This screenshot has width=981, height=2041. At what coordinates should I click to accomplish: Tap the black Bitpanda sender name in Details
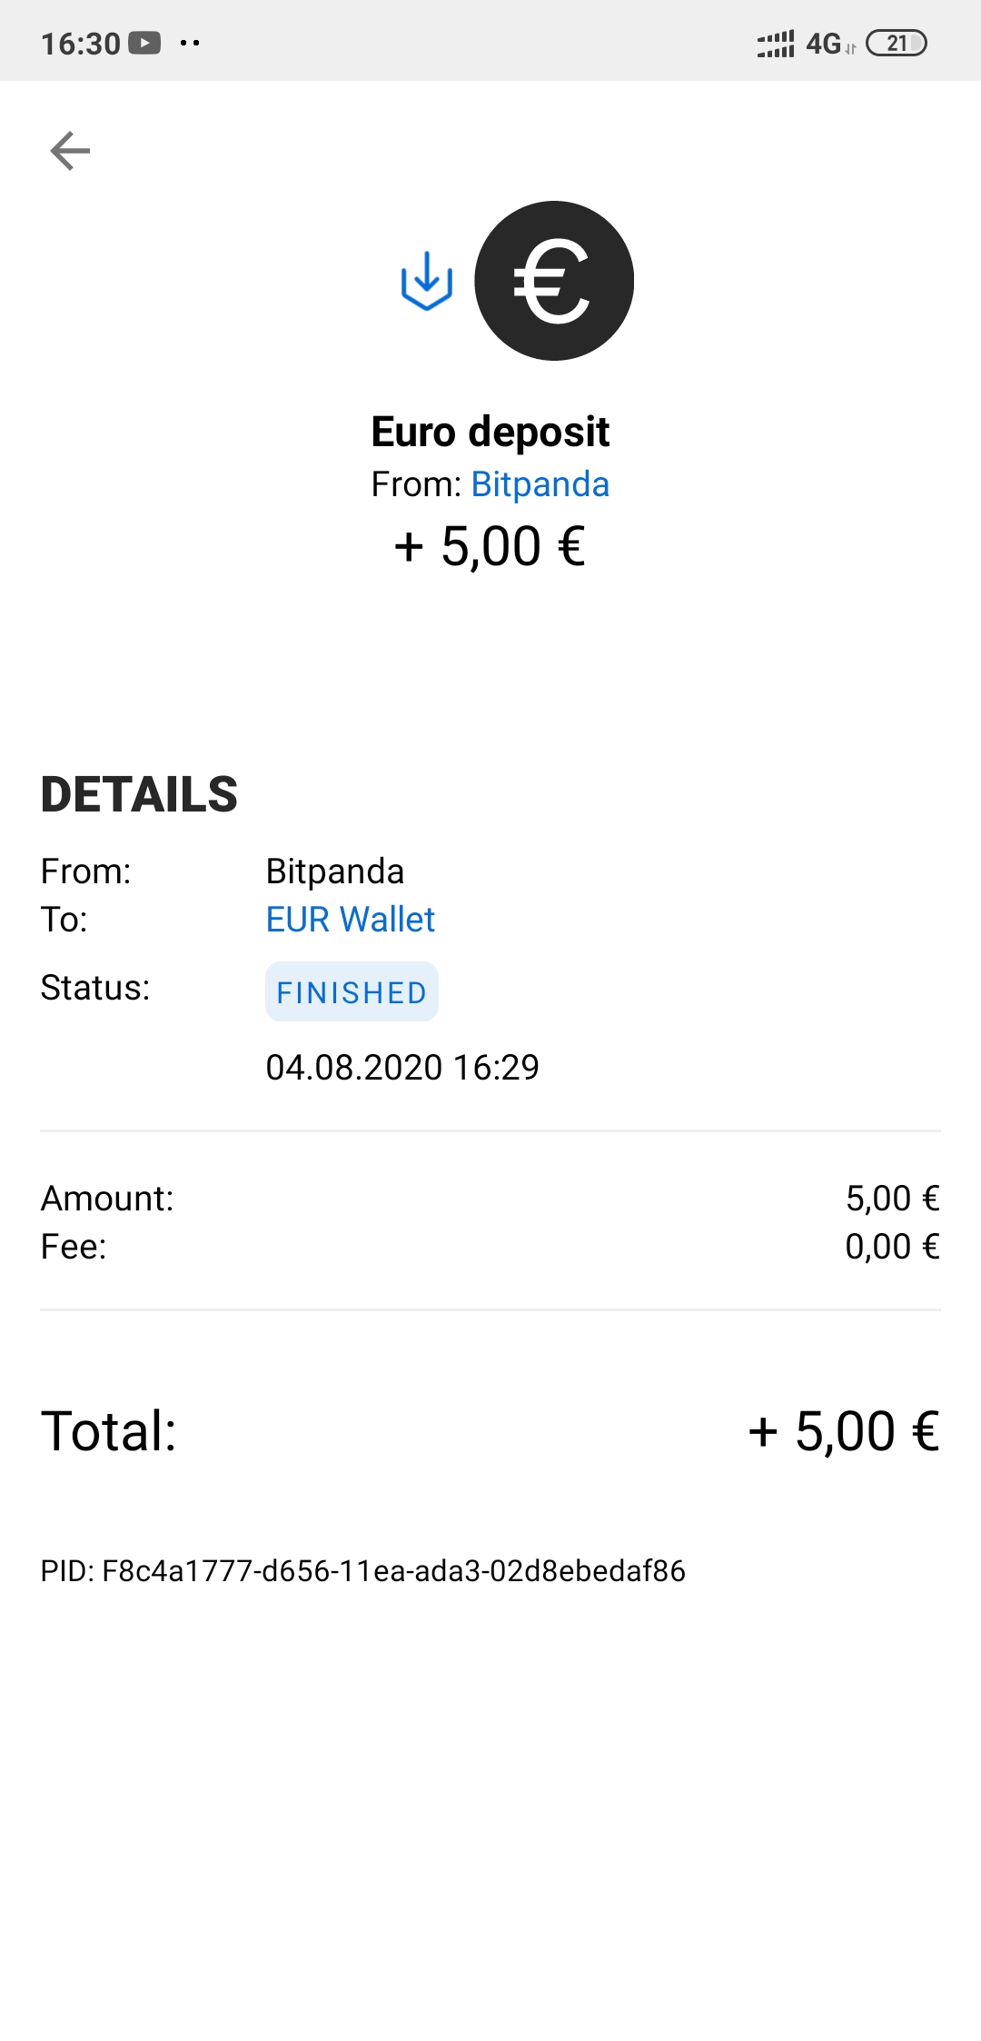coord(334,871)
